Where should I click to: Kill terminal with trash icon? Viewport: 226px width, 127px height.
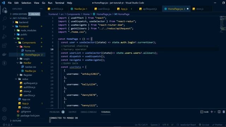[x=224, y=112]
